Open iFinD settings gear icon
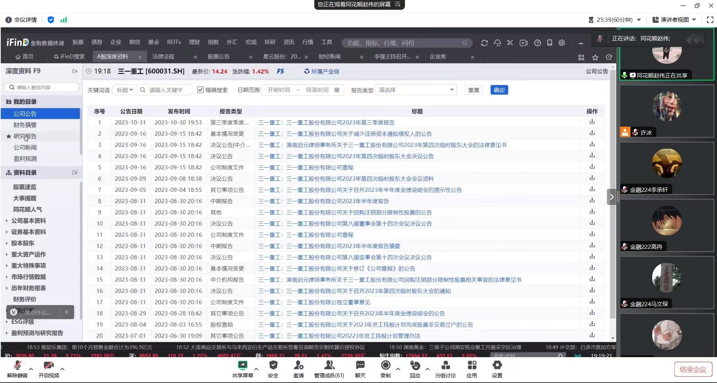The image size is (717, 383). [562, 43]
